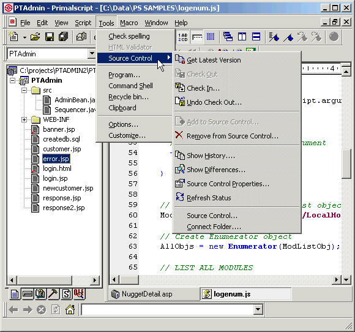Select createdb.sql file

click(x=61, y=139)
